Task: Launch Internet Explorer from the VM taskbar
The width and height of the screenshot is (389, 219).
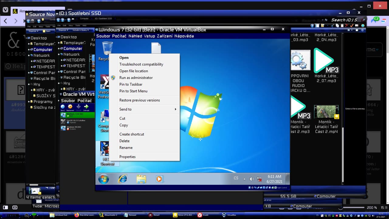Action: (123, 179)
